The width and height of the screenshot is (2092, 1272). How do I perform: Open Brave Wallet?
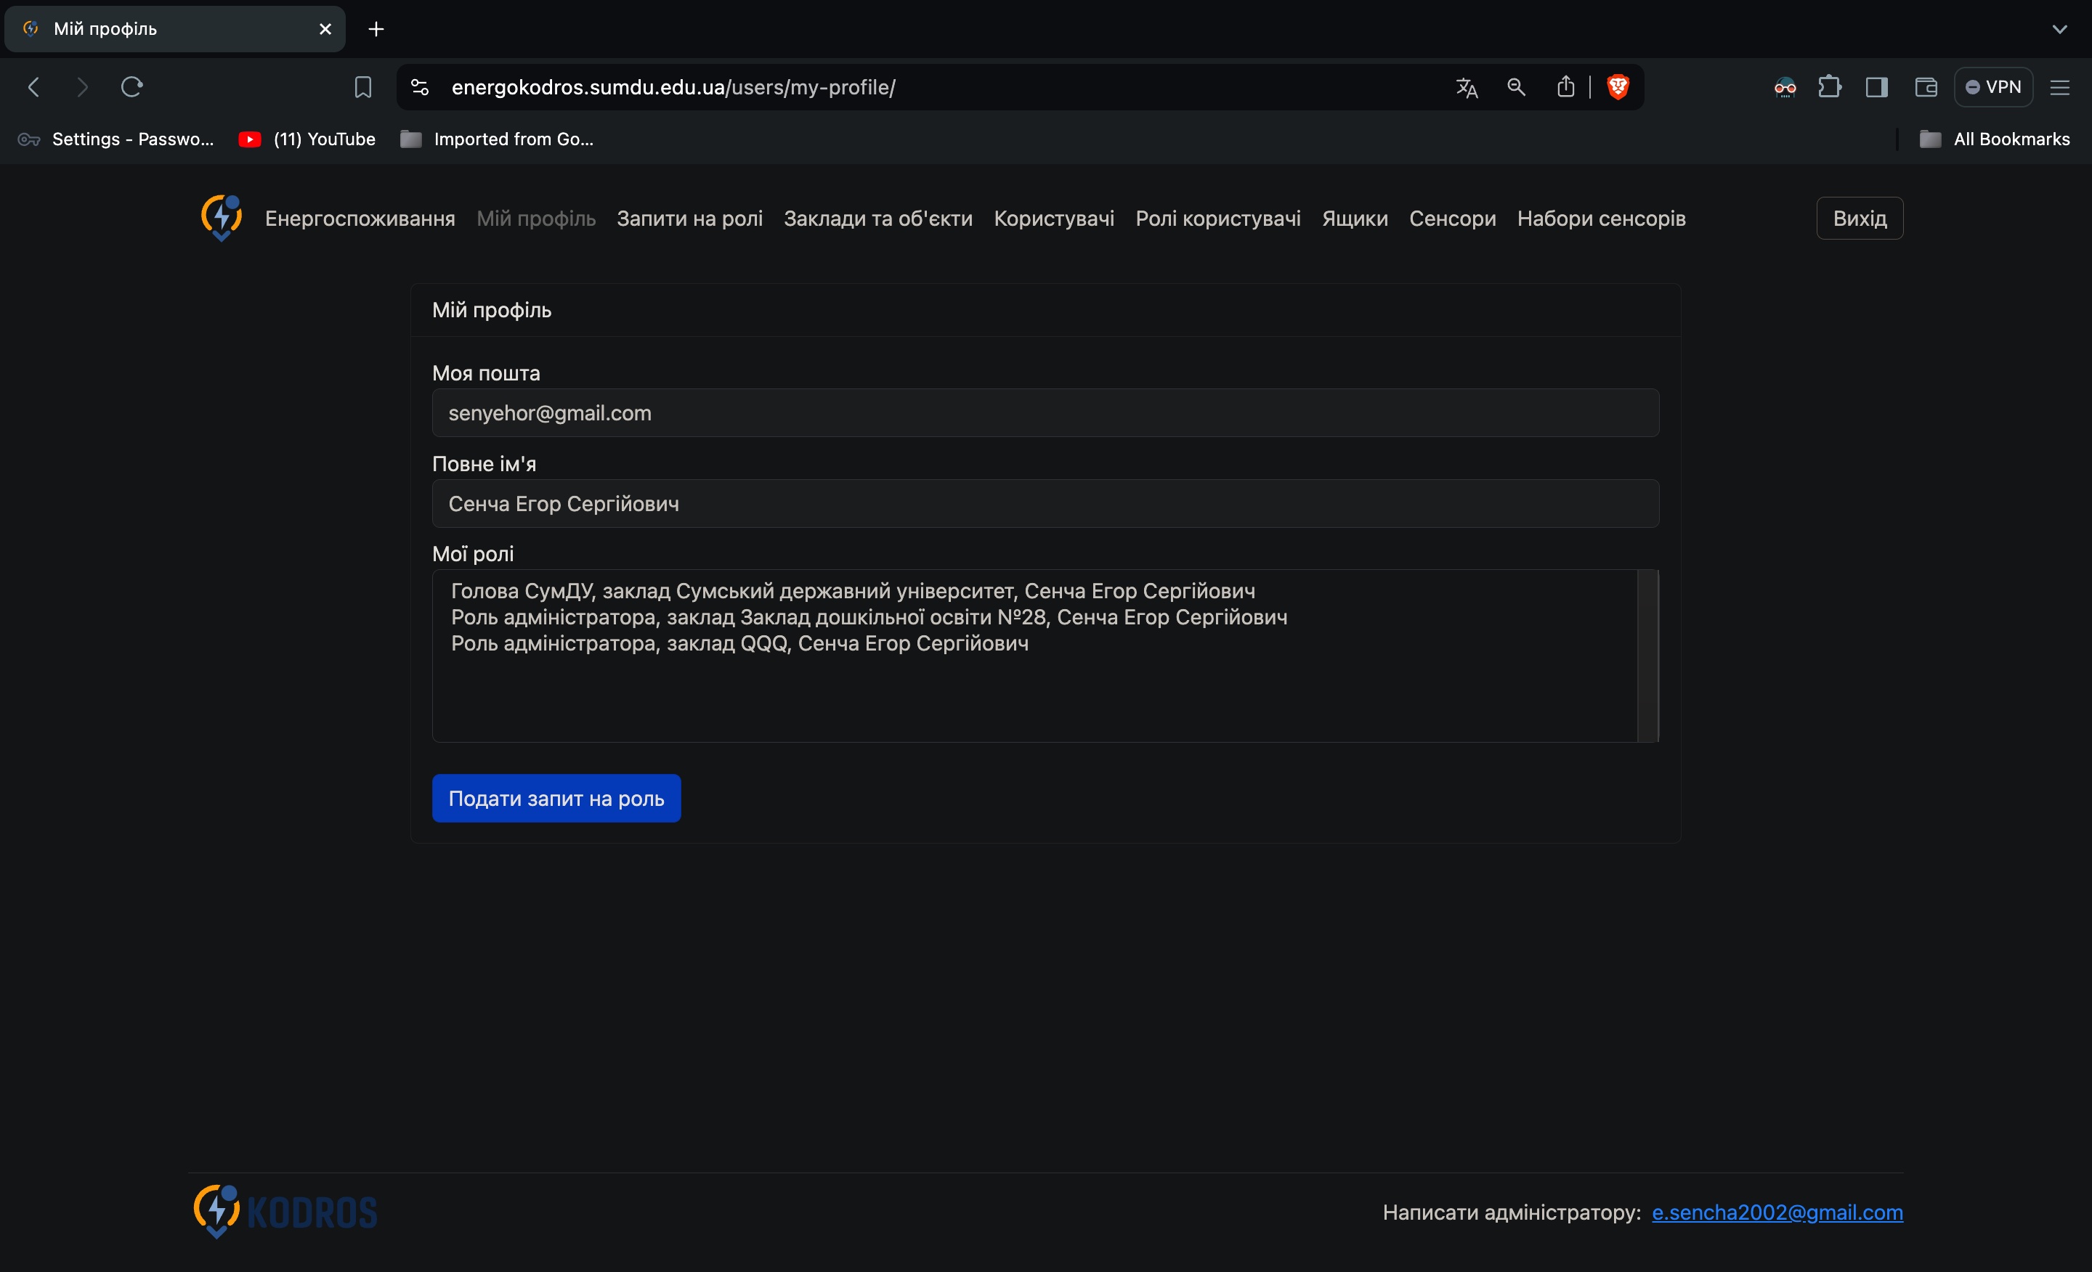pyautogui.click(x=1926, y=86)
